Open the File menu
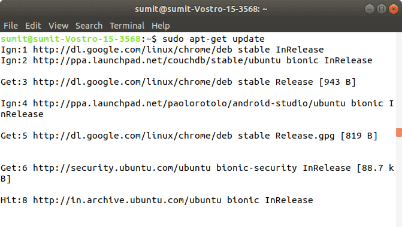Image resolution: width=402 pixels, height=227 pixels. (11, 26)
